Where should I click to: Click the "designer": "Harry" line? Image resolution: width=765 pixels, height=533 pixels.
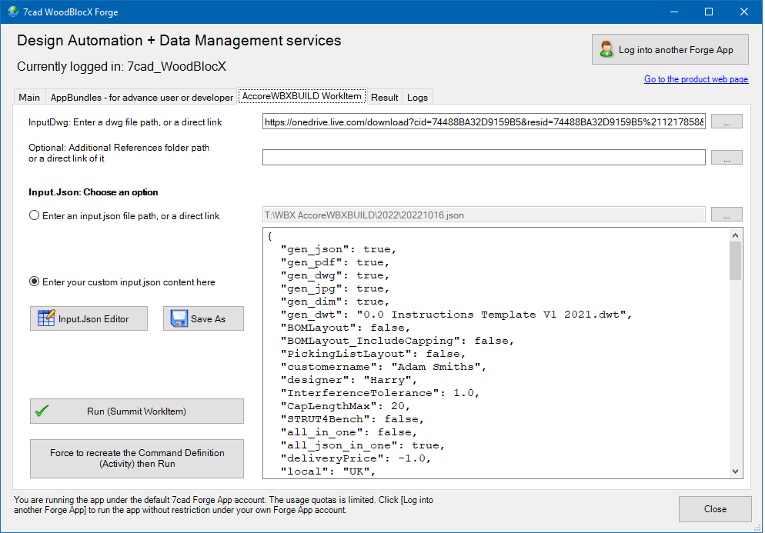(x=349, y=380)
